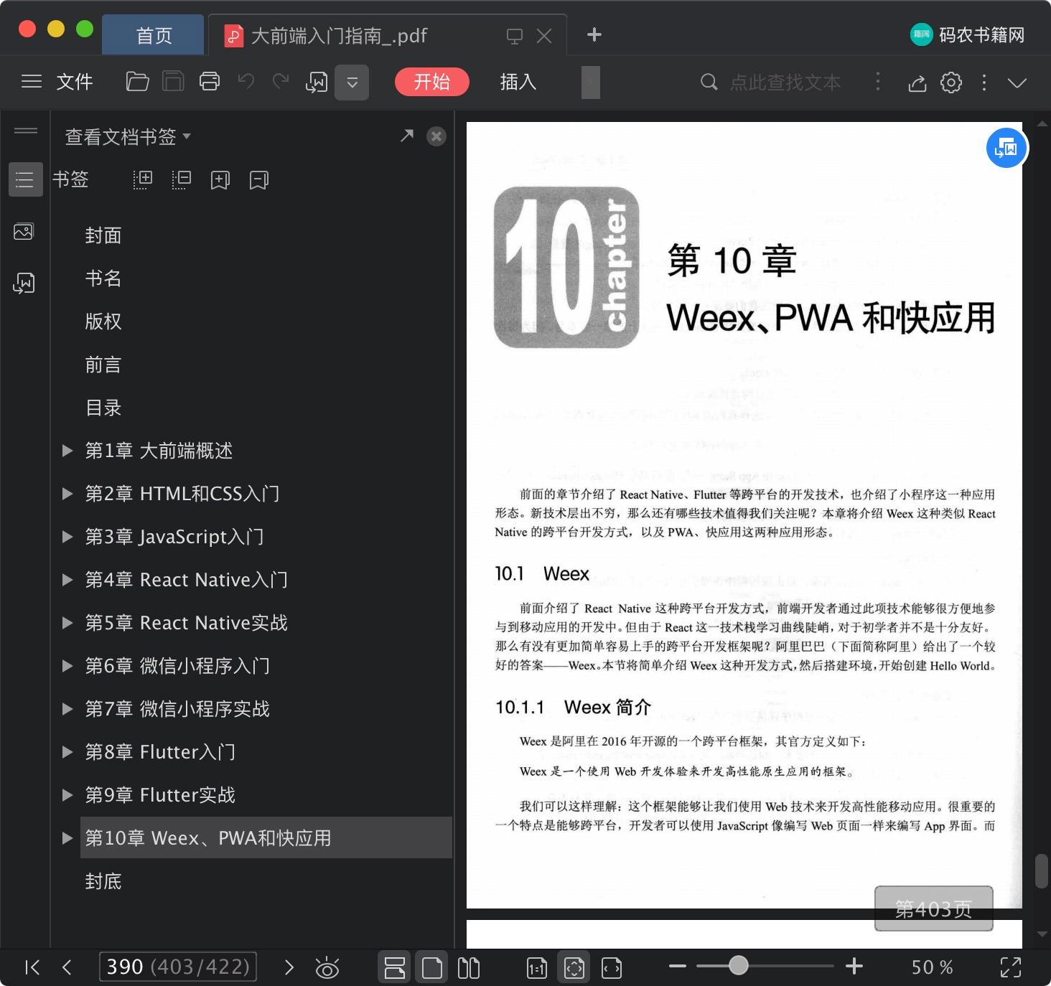The height and width of the screenshot is (986, 1051).
Task: Open the thumbnails sidebar icon
Action: click(x=24, y=232)
